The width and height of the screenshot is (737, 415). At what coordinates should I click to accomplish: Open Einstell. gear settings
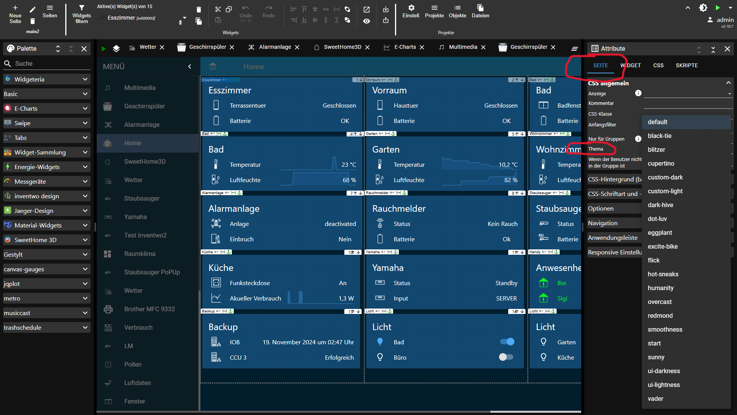[x=411, y=8]
